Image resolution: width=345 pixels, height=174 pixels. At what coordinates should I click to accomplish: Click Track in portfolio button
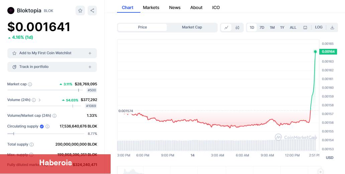point(52,67)
